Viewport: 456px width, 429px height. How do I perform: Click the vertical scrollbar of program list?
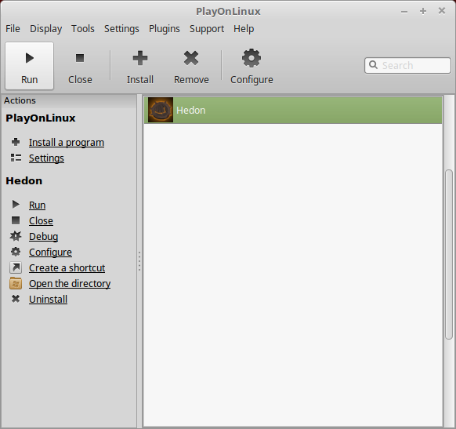(449, 254)
